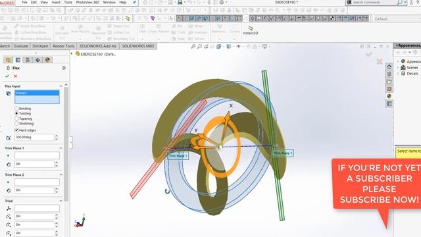Expand the Decals tree node

(398, 73)
